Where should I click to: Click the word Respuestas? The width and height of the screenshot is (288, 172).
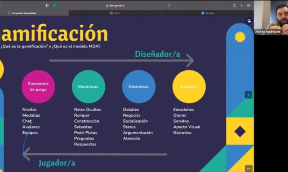(85, 144)
